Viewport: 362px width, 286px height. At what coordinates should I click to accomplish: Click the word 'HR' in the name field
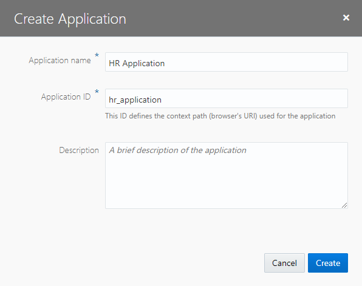click(114, 63)
